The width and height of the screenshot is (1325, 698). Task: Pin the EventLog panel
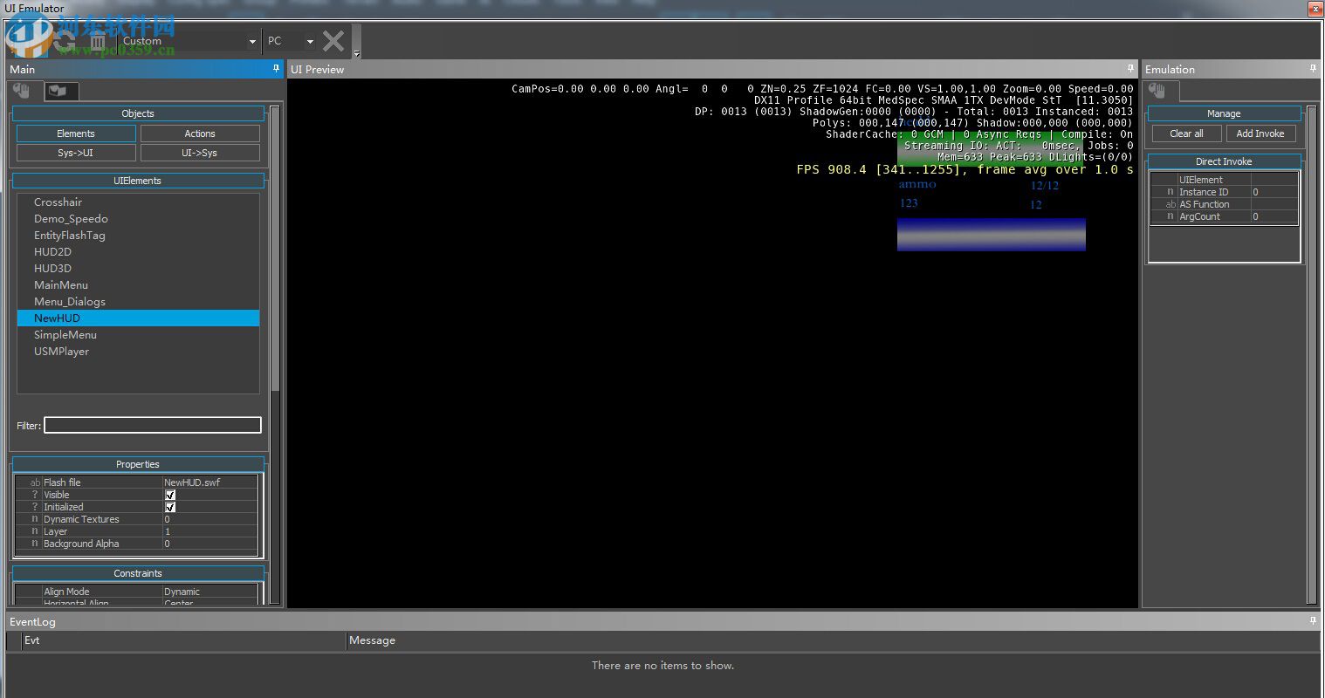tap(1313, 621)
